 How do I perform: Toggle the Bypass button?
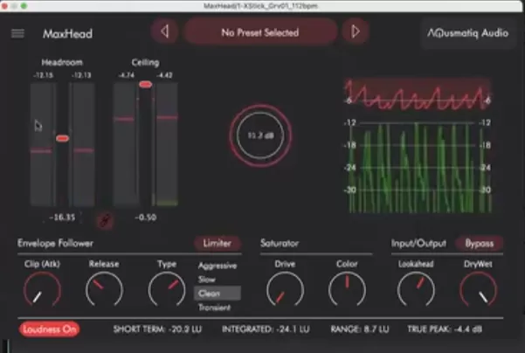(479, 243)
